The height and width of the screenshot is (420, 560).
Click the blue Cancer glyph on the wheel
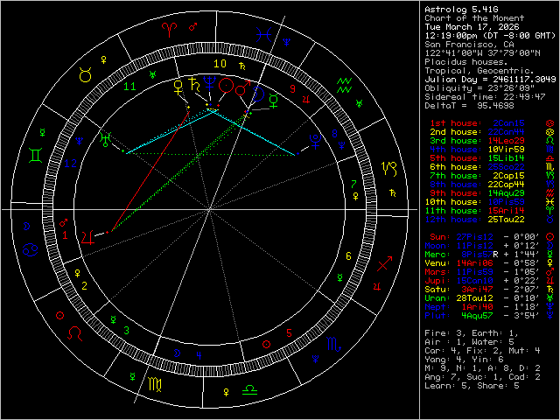(x=31, y=249)
